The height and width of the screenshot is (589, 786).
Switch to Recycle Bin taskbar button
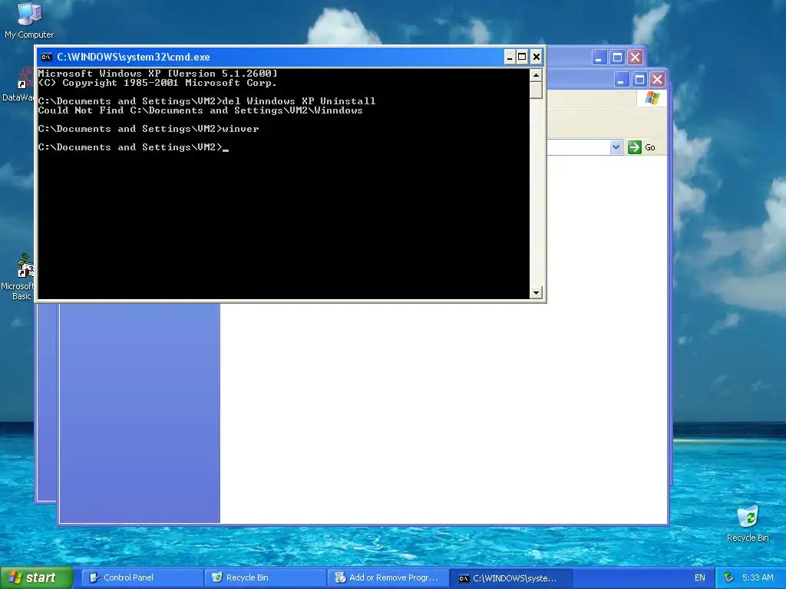pos(265,577)
